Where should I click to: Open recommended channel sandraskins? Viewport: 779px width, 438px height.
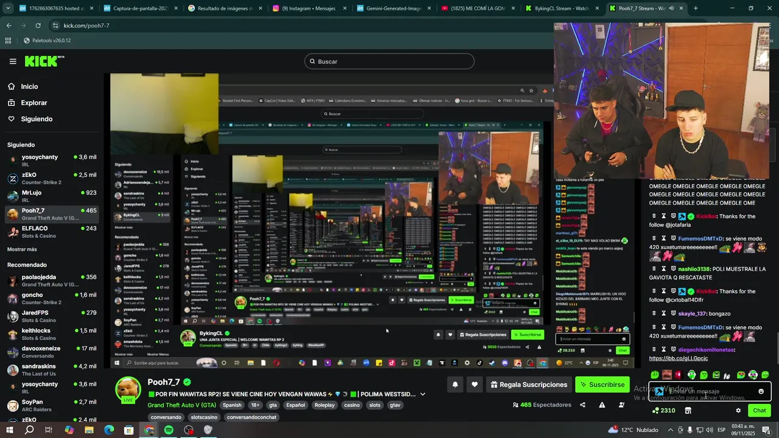point(52,370)
